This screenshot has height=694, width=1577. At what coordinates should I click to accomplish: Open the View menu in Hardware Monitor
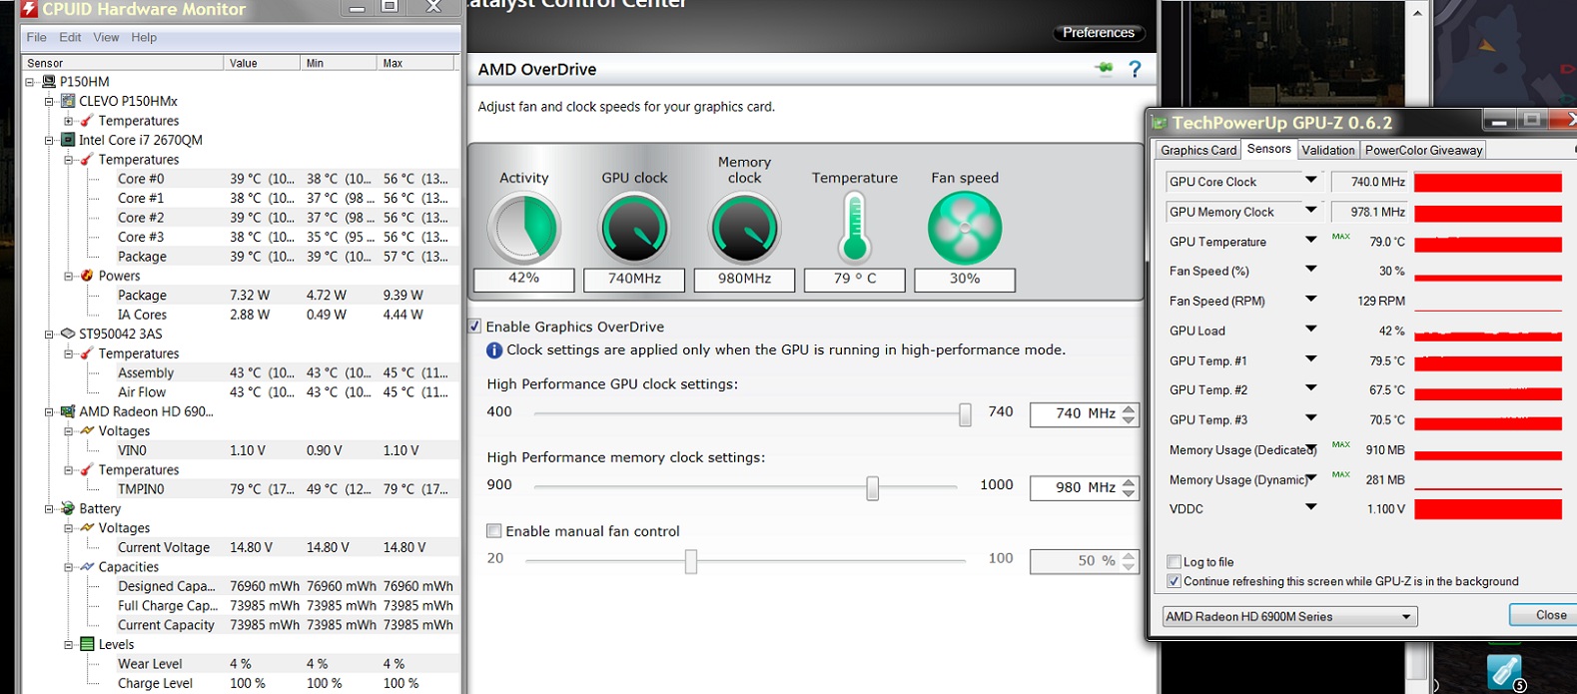[x=106, y=37]
